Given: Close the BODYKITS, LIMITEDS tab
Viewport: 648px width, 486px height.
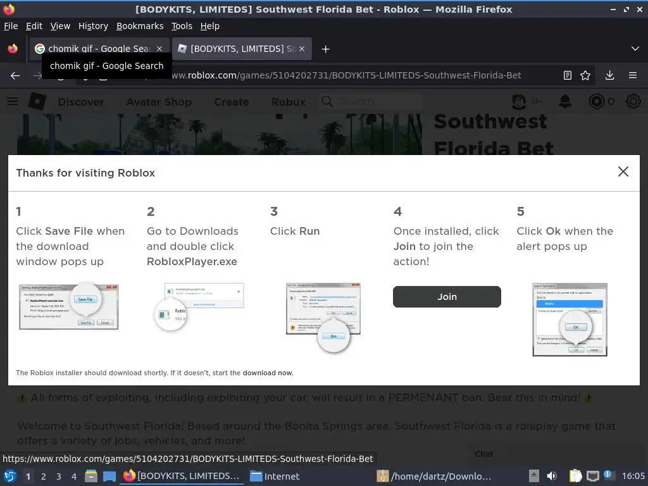Looking at the screenshot, I should pyautogui.click(x=302, y=49).
